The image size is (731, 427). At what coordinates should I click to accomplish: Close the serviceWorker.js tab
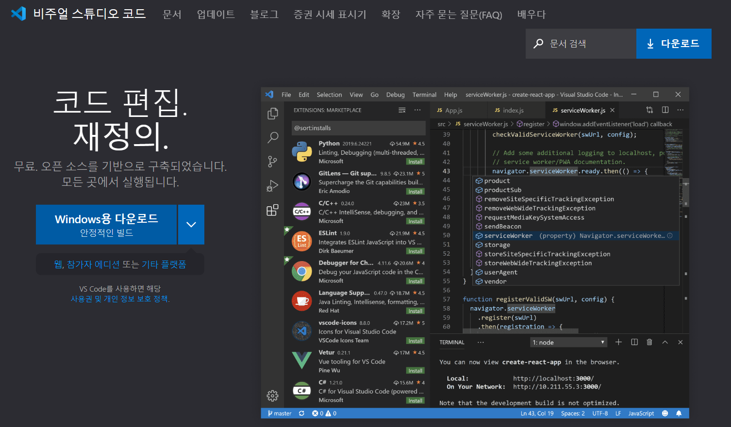point(613,110)
